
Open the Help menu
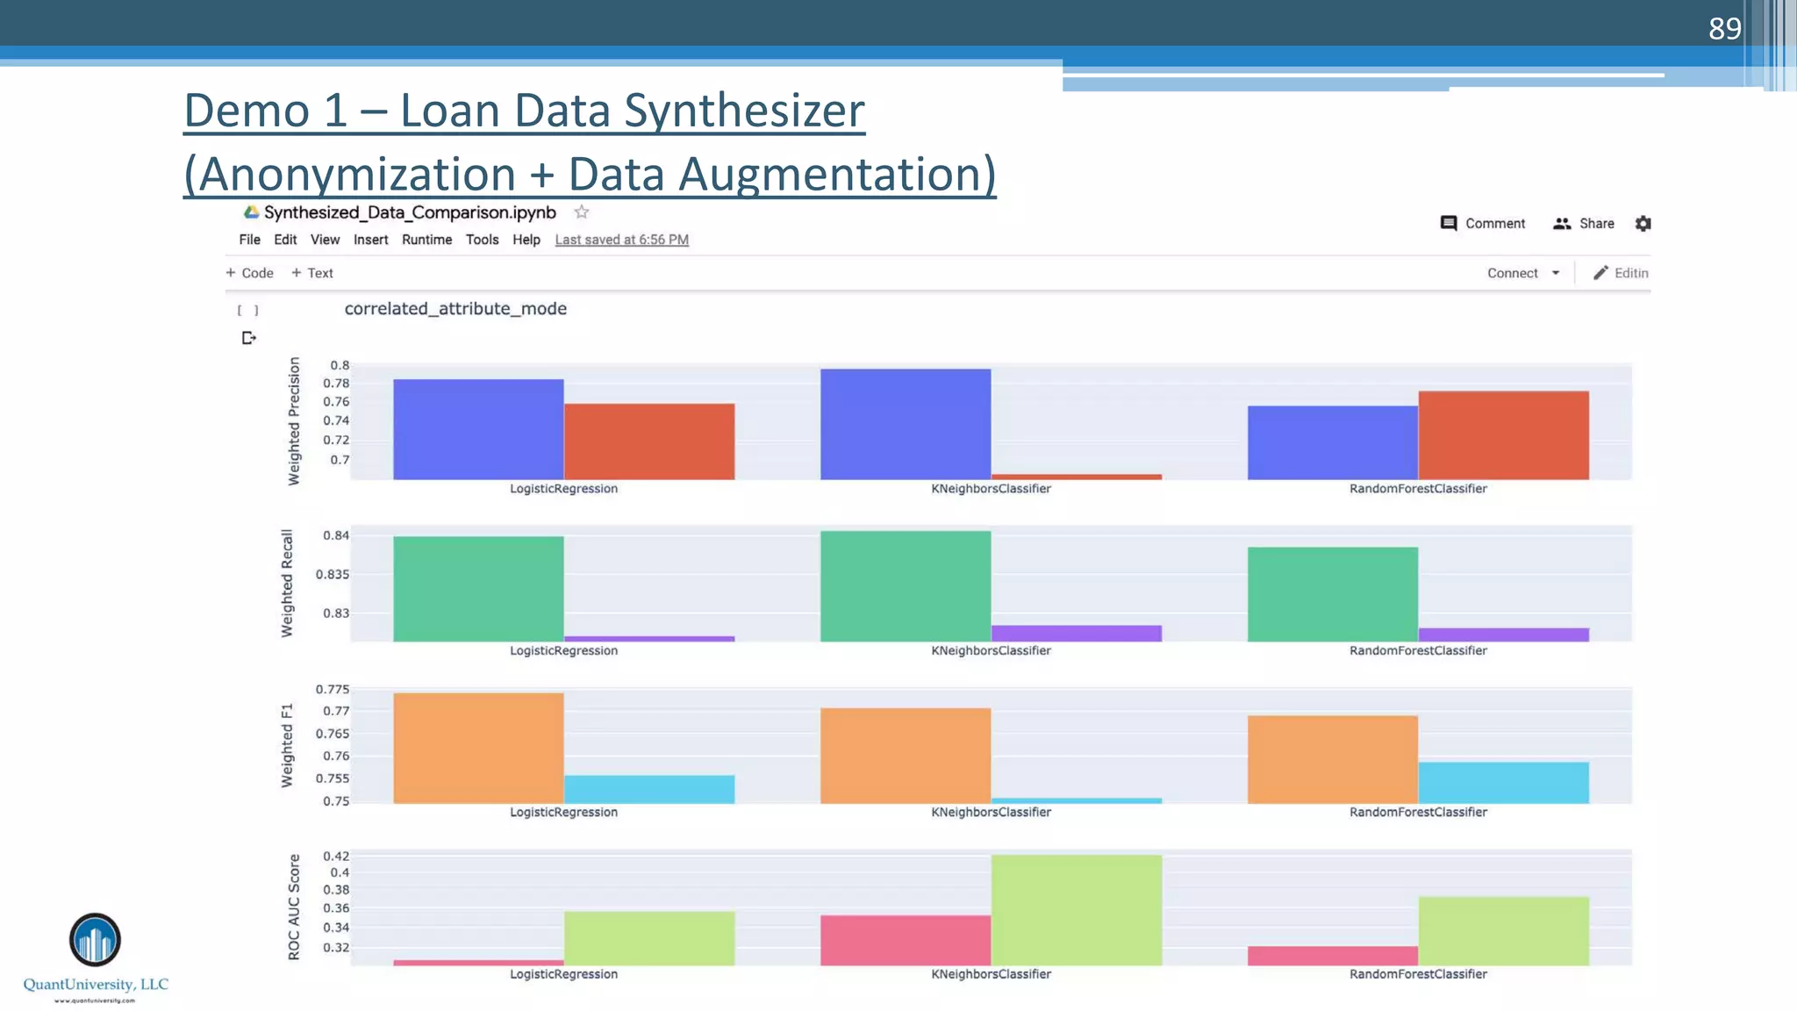526,240
